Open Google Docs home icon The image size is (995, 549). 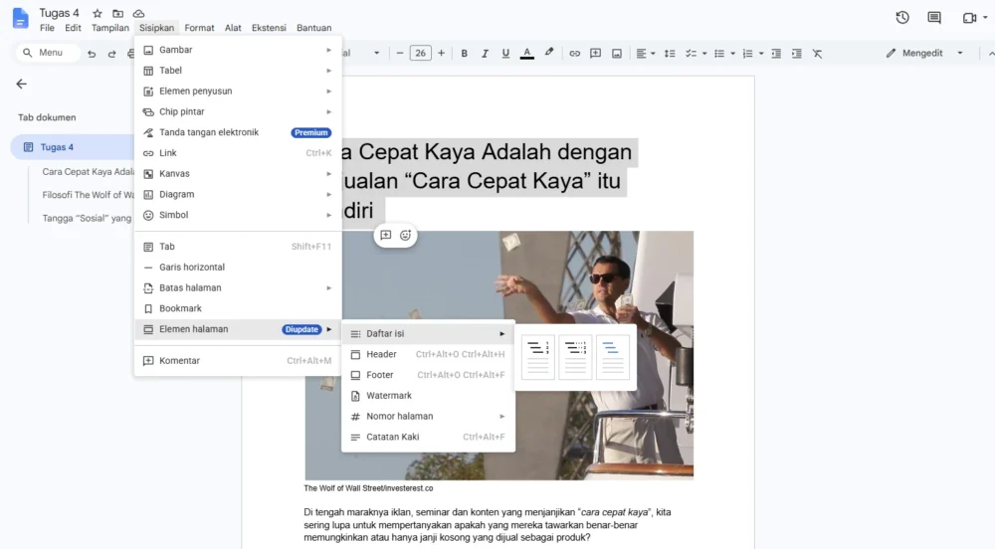click(x=20, y=18)
